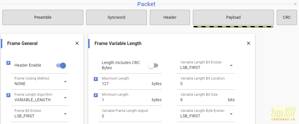Click the CRC packet button
The height and width of the screenshot is (124, 299).
tap(287, 17)
